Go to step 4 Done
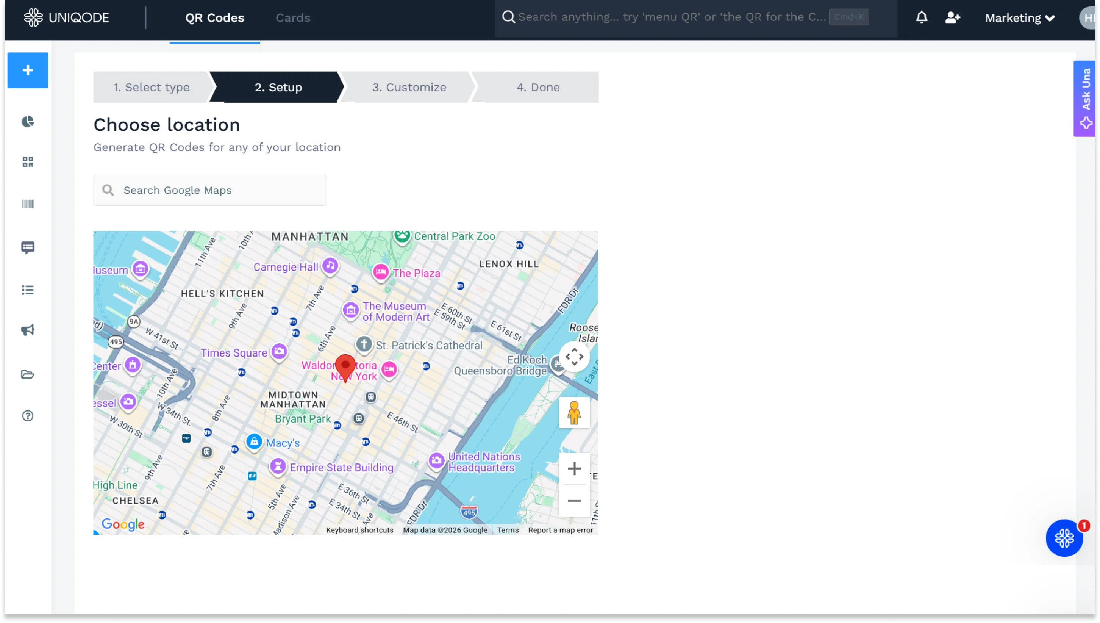The image size is (1100, 623). pyautogui.click(x=538, y=87)
